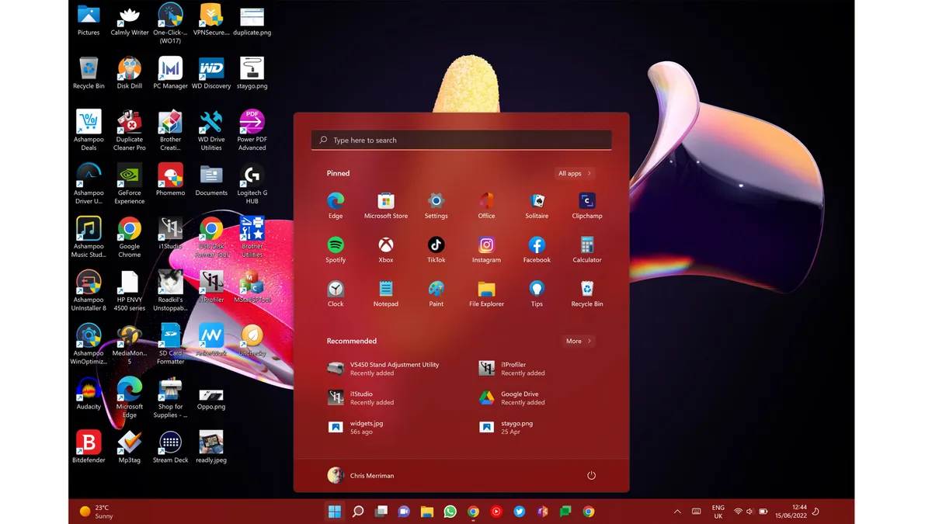Select the duplicate.png desktop file
Screen dimensions: 932x524
coord(252,20)
